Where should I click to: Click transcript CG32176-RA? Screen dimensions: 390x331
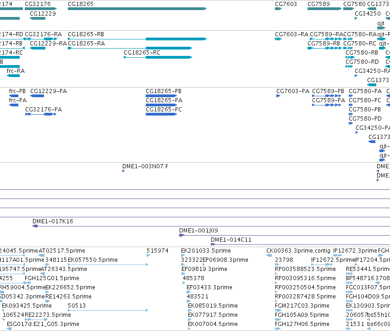pos(41,39)
